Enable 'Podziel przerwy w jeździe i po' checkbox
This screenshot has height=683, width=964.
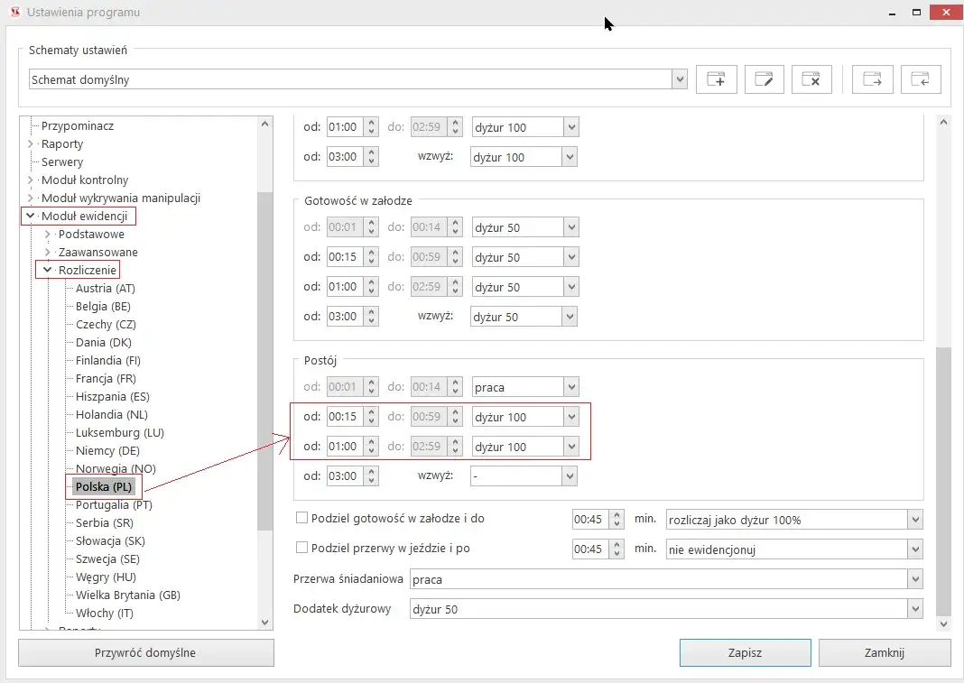302,548
